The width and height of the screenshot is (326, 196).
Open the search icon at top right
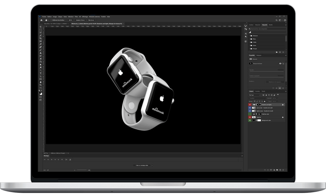(x=276, y=20)
